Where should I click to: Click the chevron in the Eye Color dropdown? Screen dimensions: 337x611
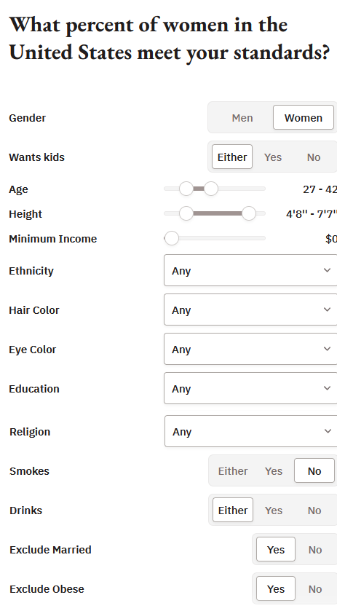coord(328,349)
